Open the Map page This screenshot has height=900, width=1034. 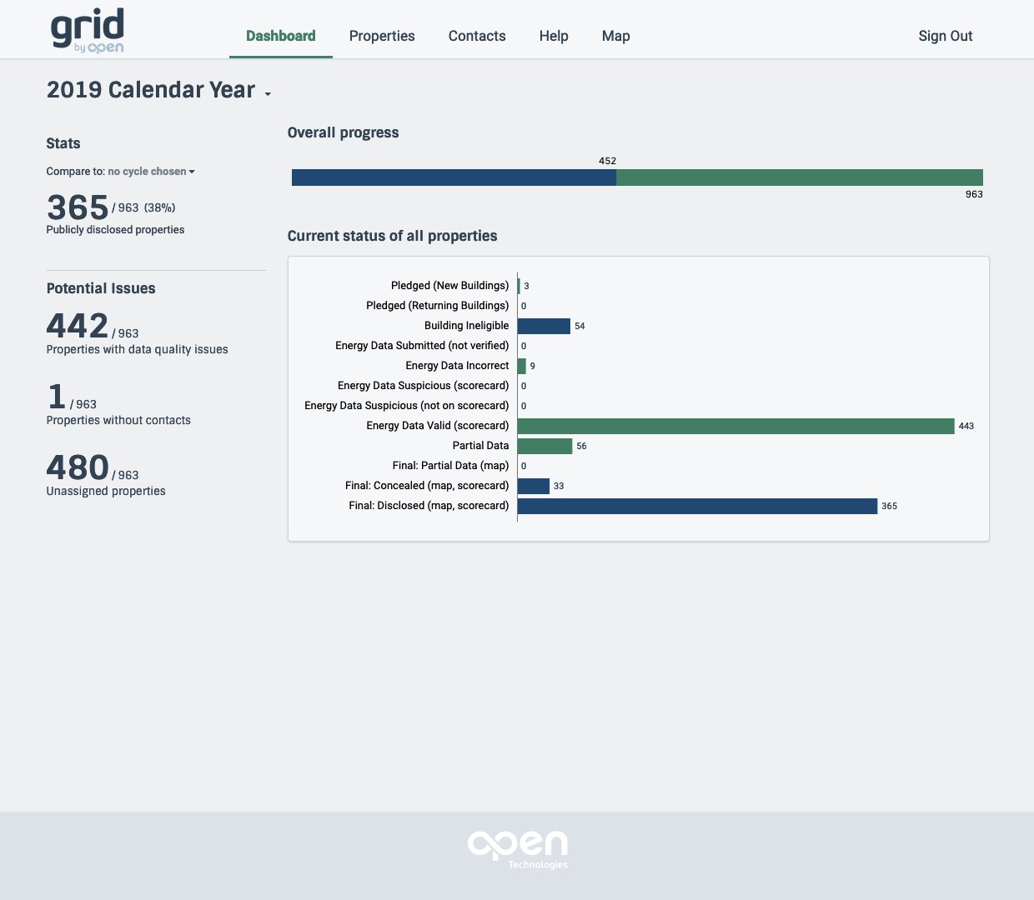click(x=615, y=36)
